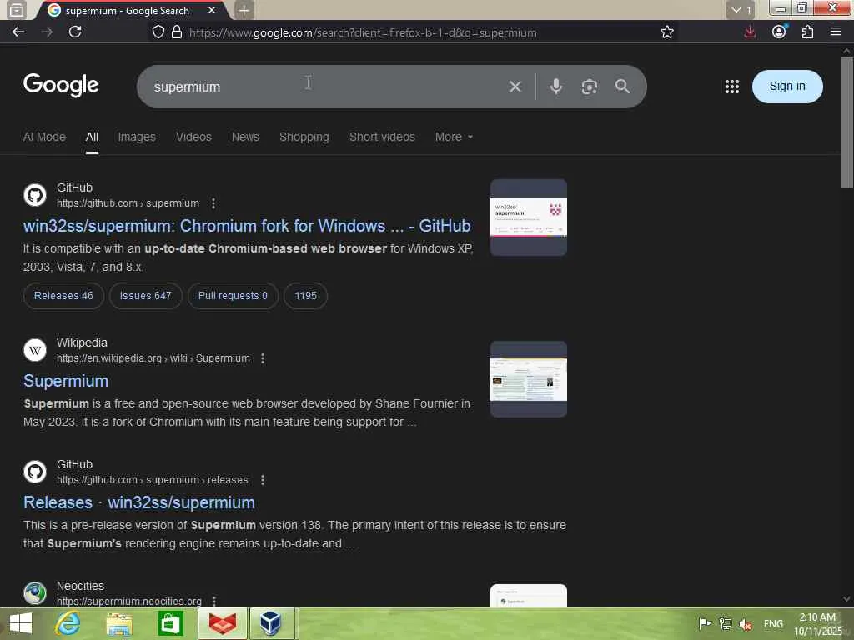Click the page vertical scrollbar thumb
The width and height of the screenshot is (854, 640).
pyautogui.click(x=846, y=122)
